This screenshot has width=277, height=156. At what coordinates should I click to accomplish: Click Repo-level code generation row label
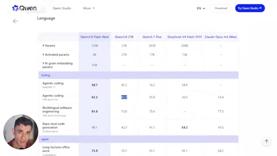coord(54,126)
